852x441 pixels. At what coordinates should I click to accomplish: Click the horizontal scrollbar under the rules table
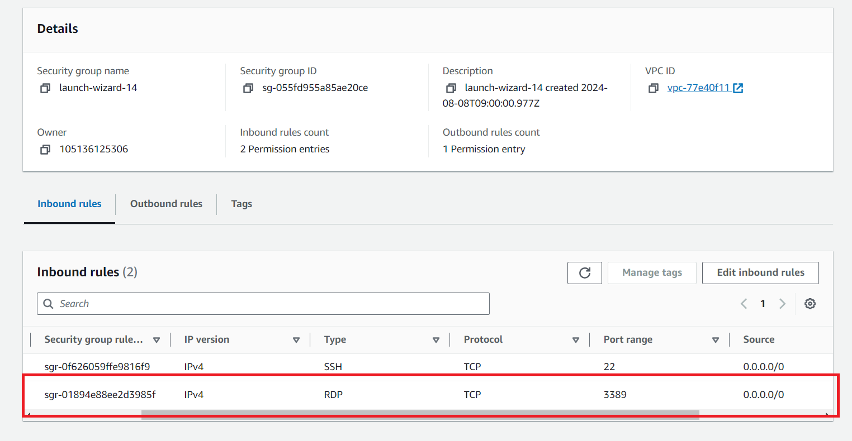tap(419, 414)
